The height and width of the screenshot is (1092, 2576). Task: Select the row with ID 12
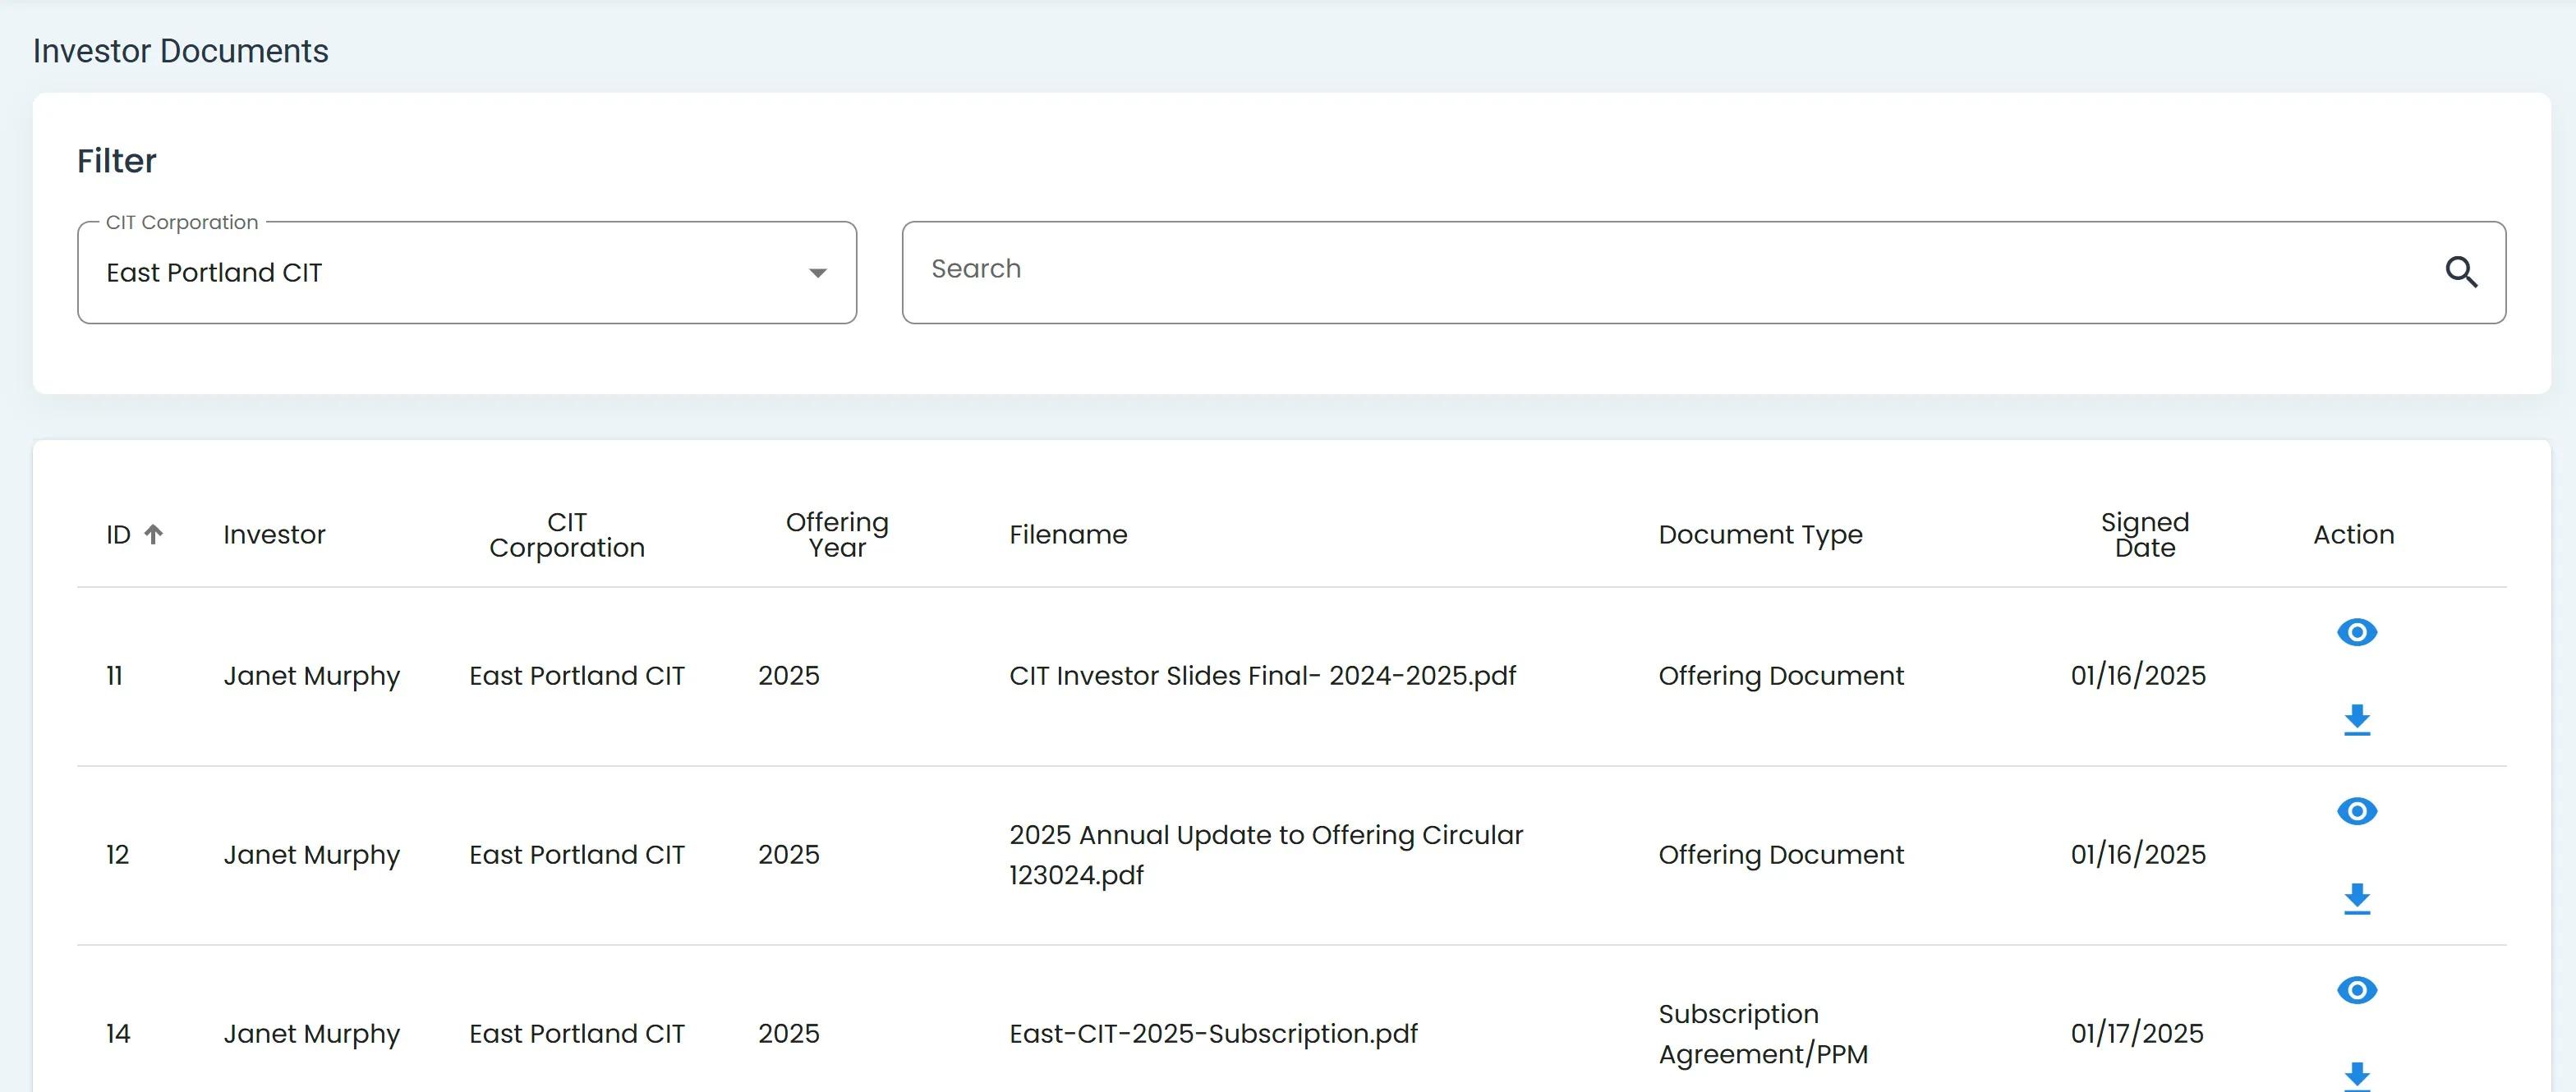(117, 855)
